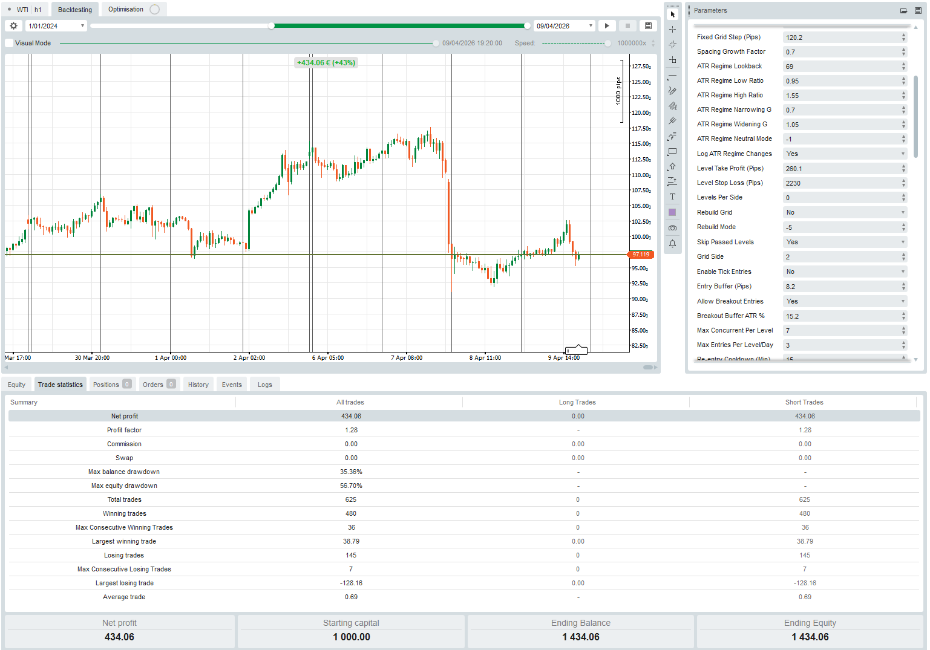This screenshot has width=930, height=650.
Task: Open the price alert bell tool
Action: tap(672, 244)
